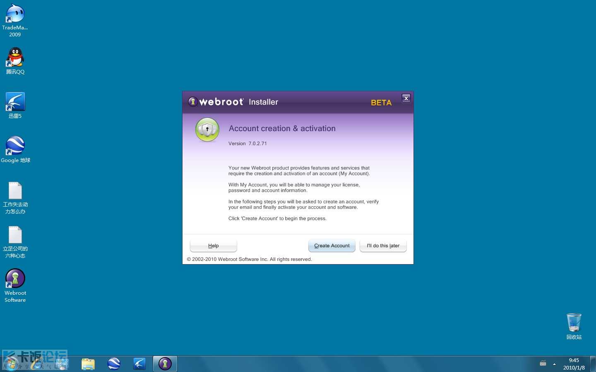The width and height of the screenshot is (596, 372).
Task: Open Help in the Webroot installer
Action: pyautogui.click(x=213, y=246)
